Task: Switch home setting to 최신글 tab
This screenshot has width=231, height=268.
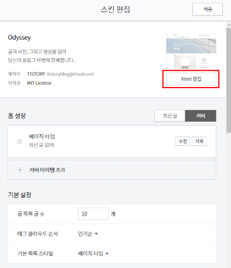Action: 170,116
